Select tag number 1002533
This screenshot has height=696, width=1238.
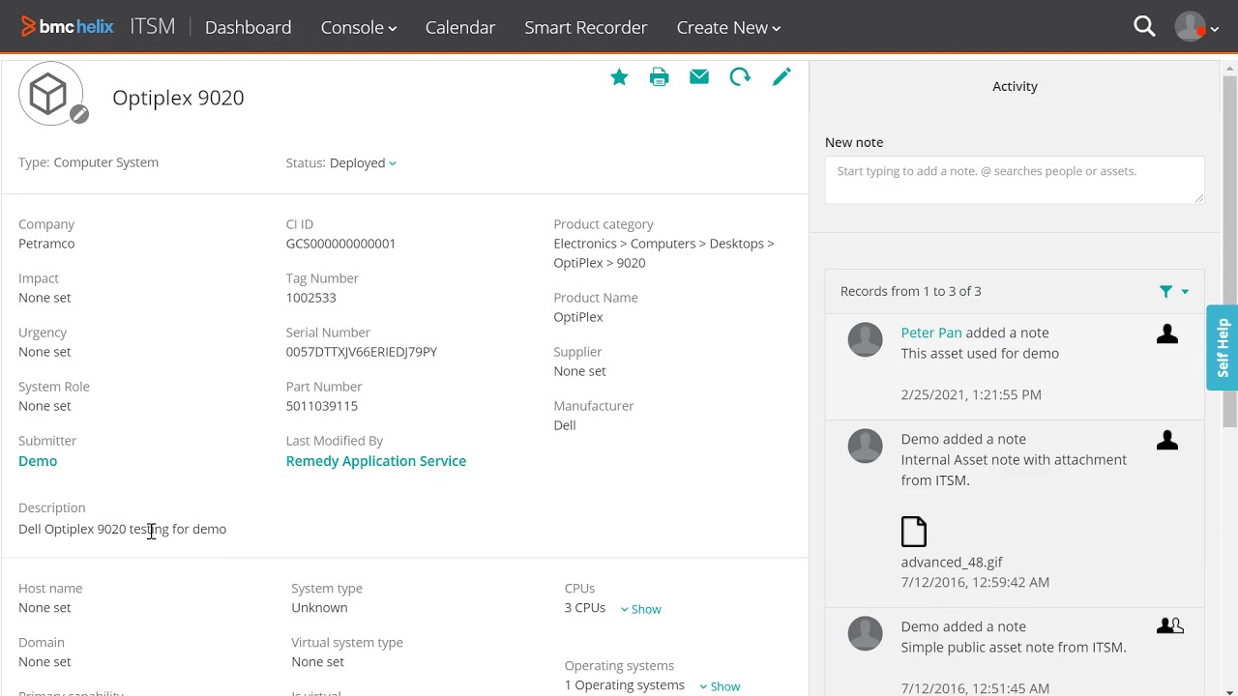tap(311, 298)
